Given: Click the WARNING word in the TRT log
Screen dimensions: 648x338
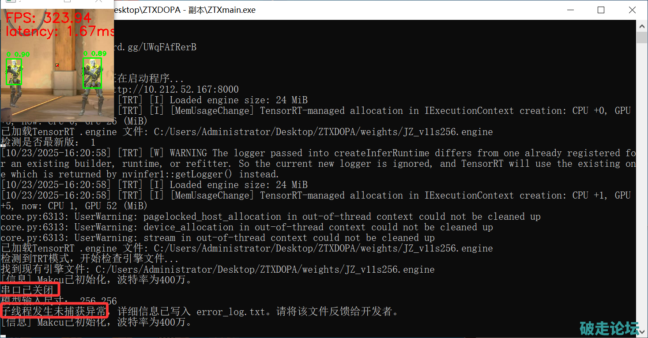Looking at the screenshot, I should [188, 153].
